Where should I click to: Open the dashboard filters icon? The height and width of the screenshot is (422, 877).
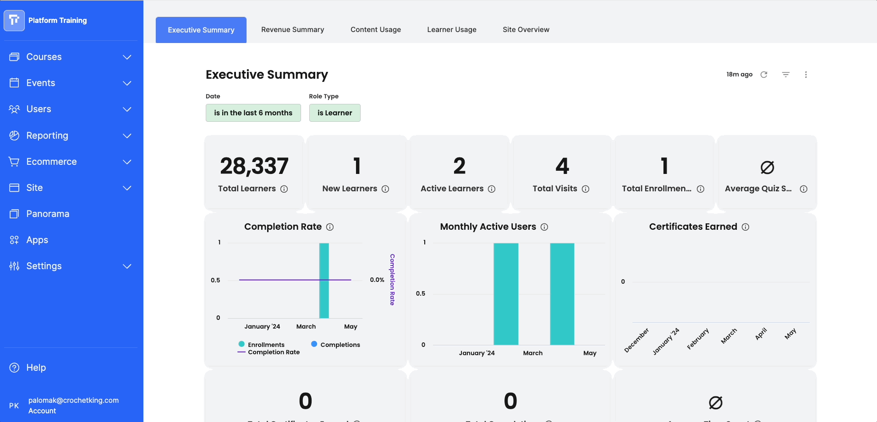tap(786, 75)
